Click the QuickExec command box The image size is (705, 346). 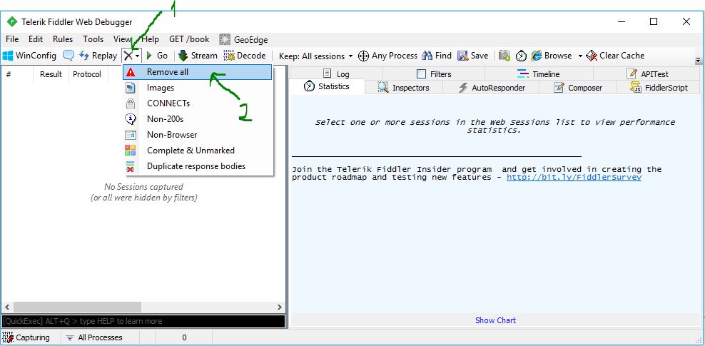[x=143, y=321]
